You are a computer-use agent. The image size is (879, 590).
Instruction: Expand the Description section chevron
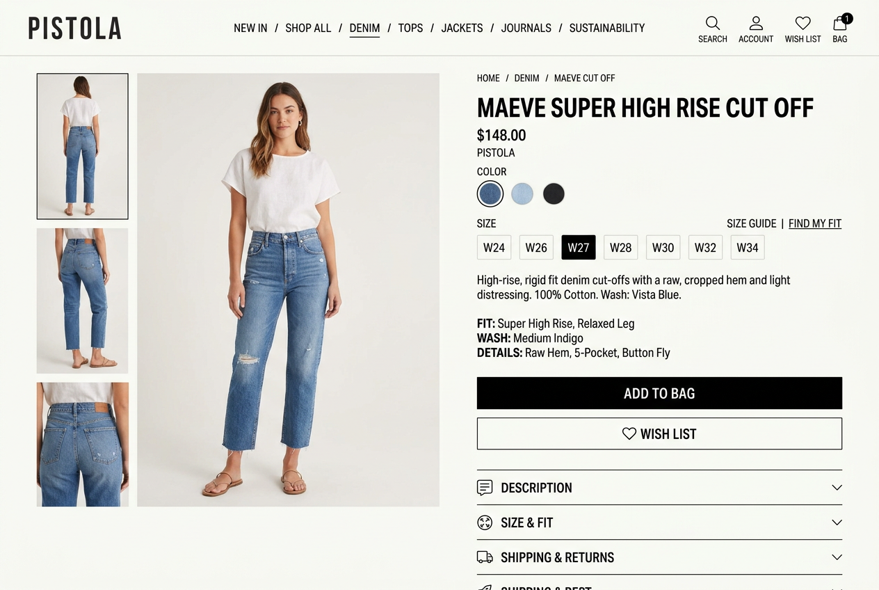tap(837, 488)
